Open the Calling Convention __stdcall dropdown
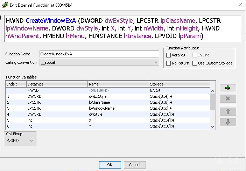This screenshot has width=246, height=171. point(99,62)
